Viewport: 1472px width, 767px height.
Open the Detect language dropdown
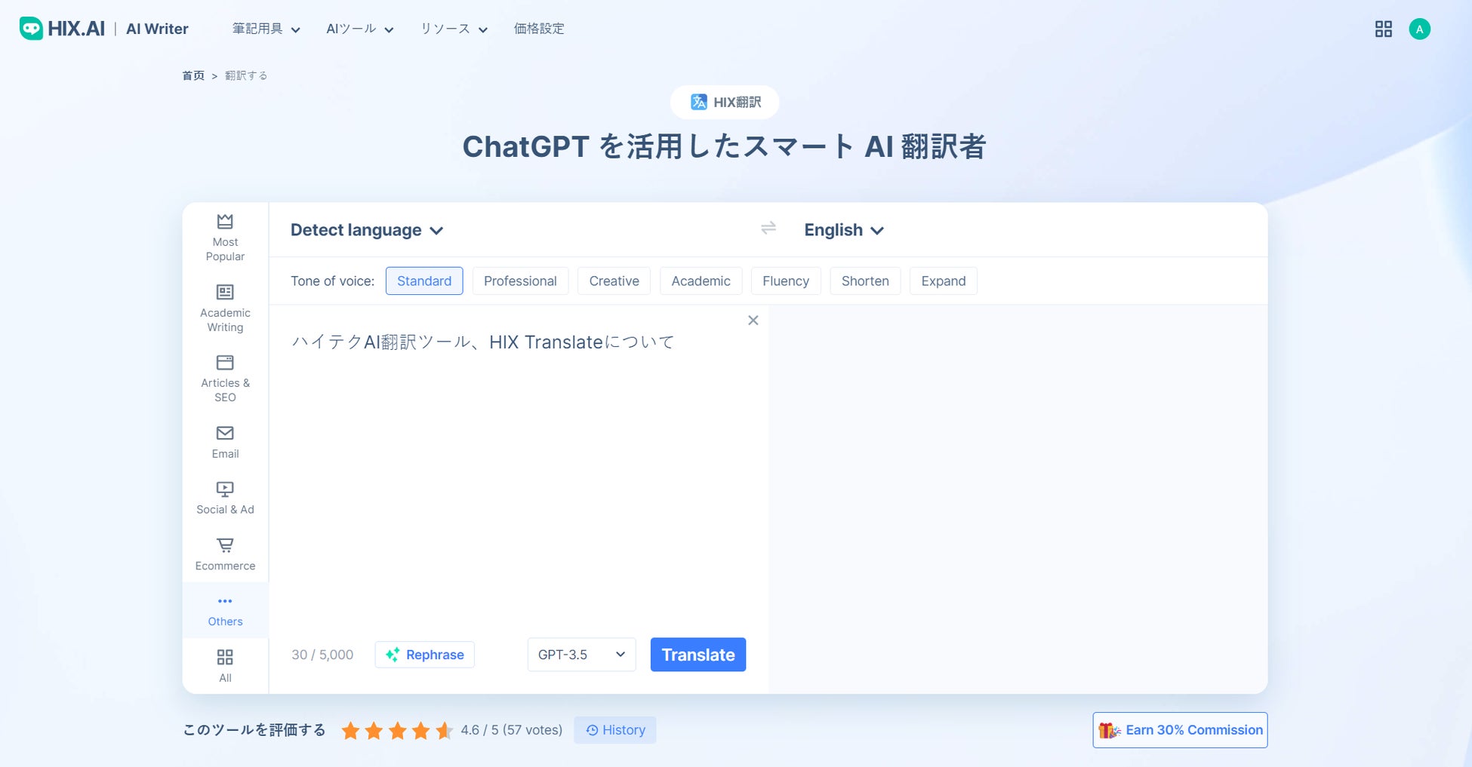(x=367, y=230)
